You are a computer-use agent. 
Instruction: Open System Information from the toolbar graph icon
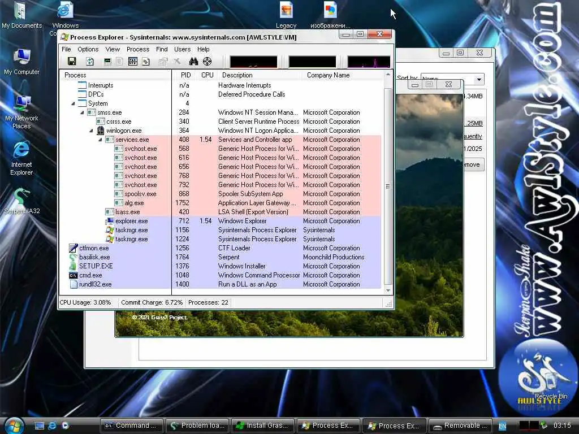(x=107, y=61)
